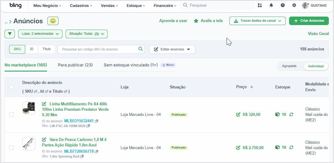Viewport: 334px width, 163px height.
Task: Open the Linha Multifilamento Pe X4 title link
Action: (x=76, y=109)
